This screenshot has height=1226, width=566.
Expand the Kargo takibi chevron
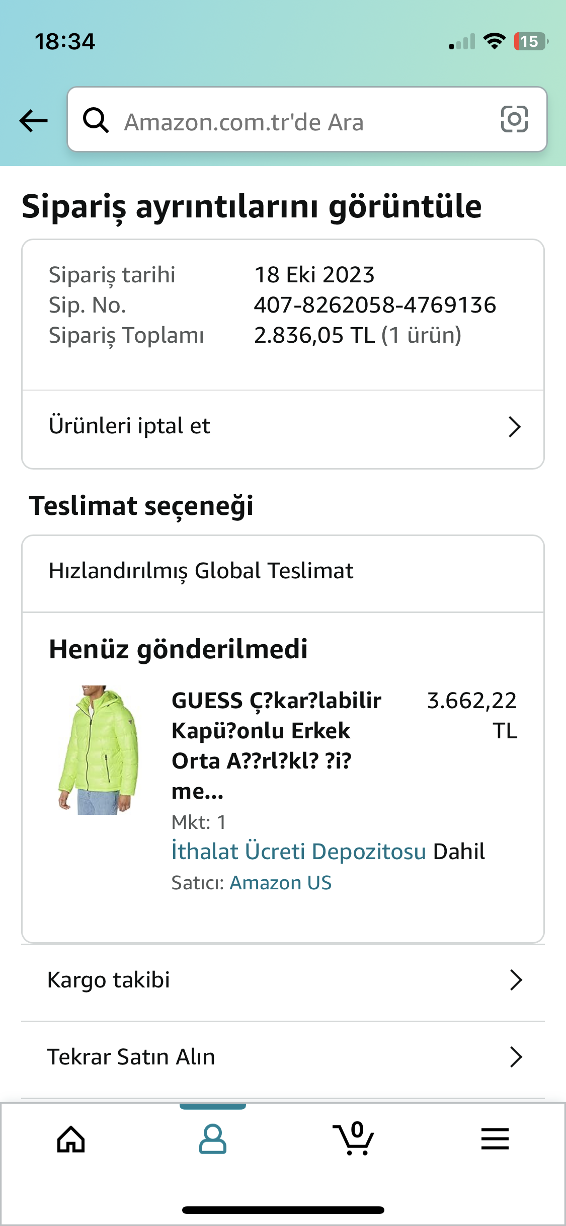(x=516, y=980)
